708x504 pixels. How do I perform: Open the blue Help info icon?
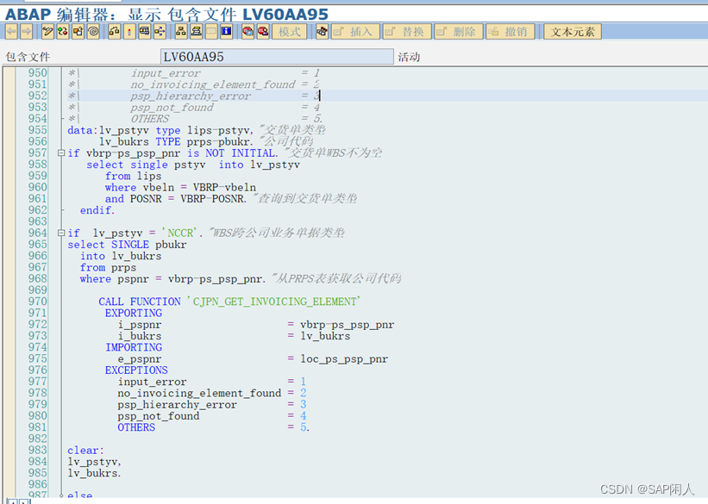(226, 32)
